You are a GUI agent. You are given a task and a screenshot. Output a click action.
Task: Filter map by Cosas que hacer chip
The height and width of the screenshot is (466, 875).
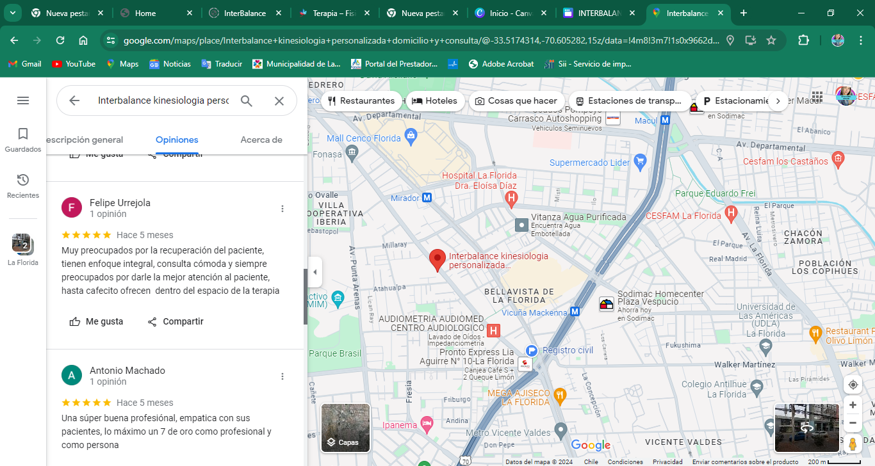[x=516, y=100]
